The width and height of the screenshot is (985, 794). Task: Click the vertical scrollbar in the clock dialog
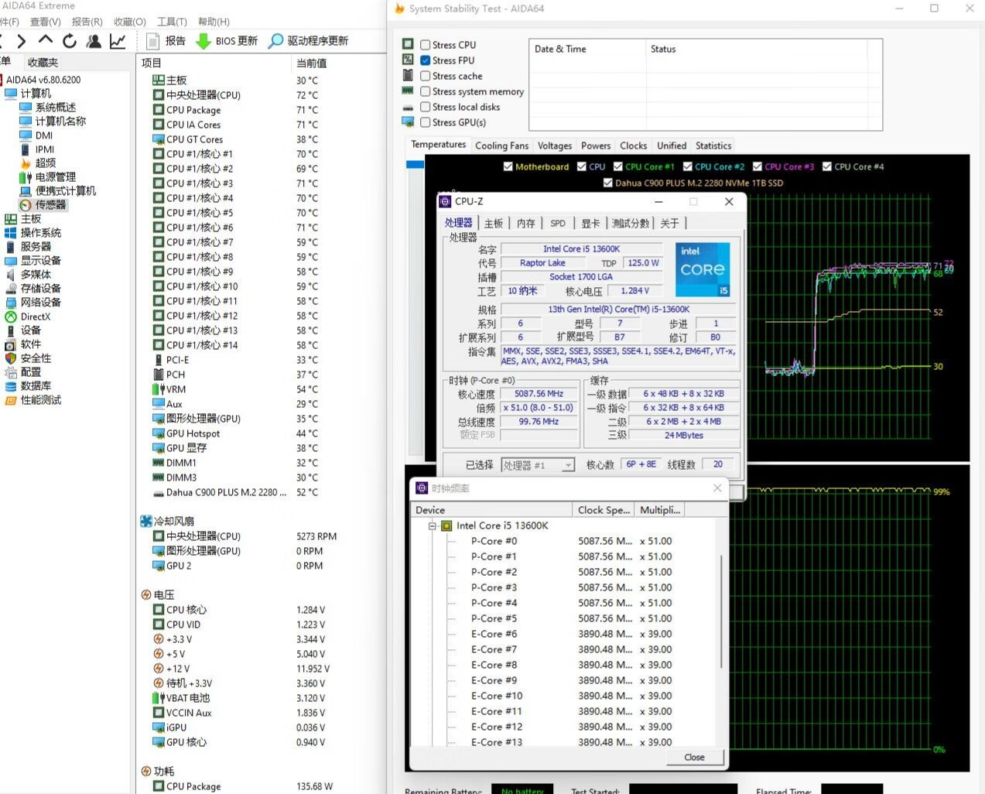[x=722, y=611]
